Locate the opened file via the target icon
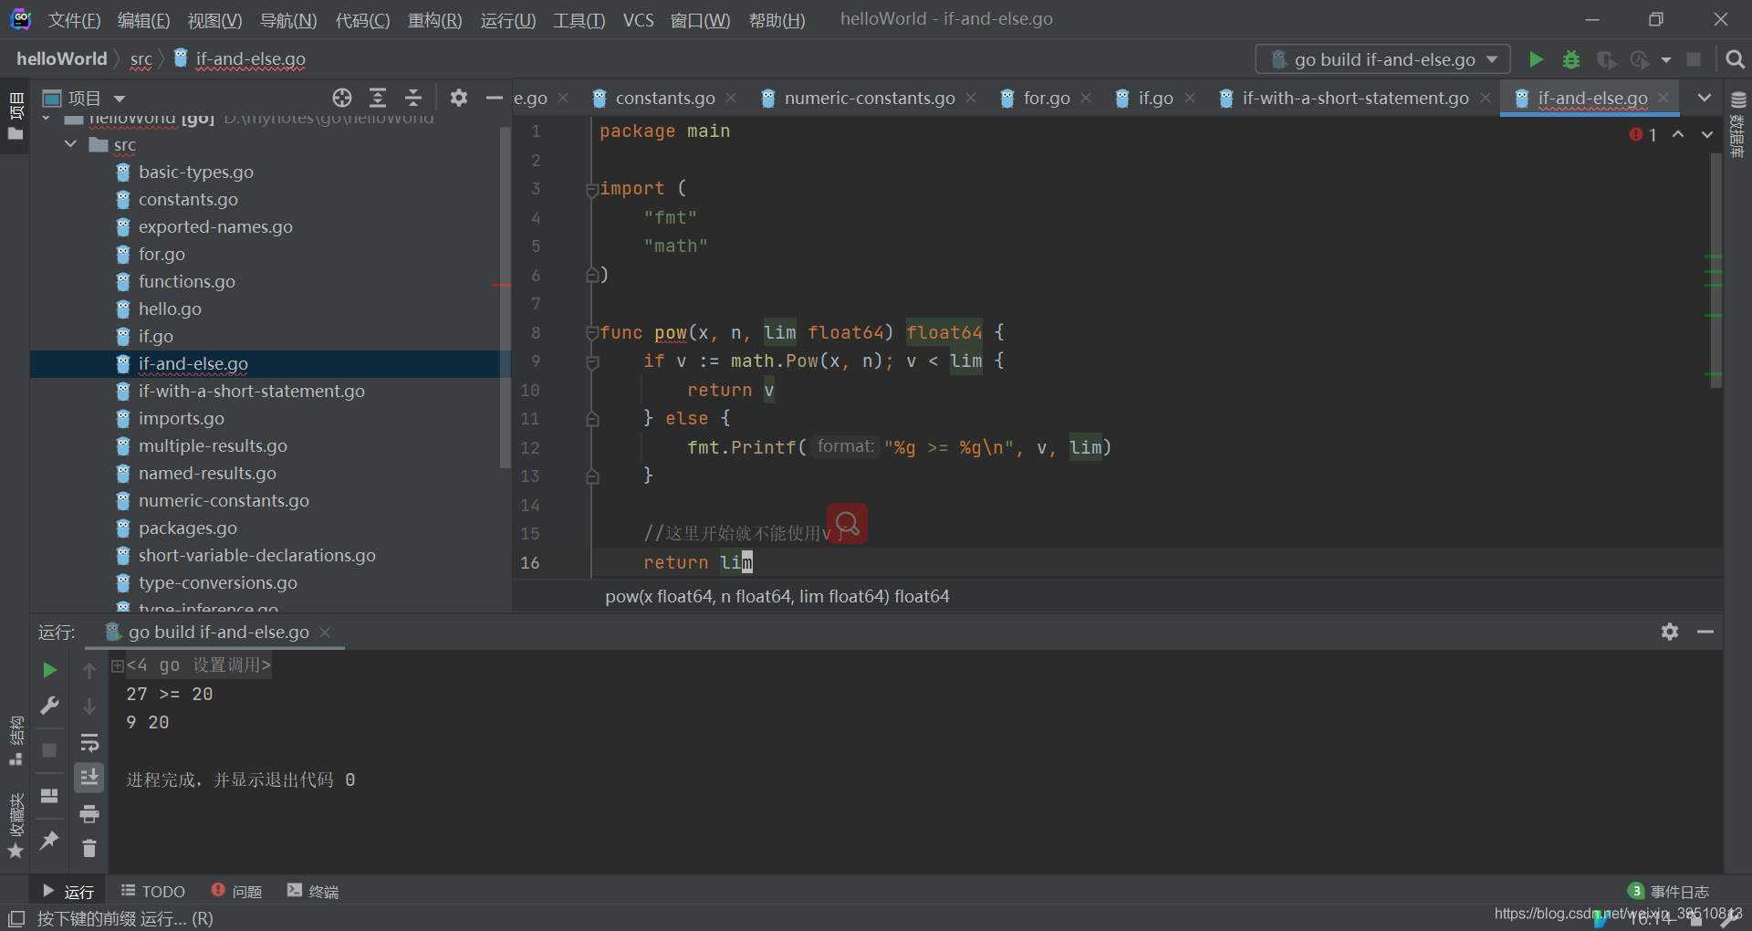The image size is (1752, 931). coord(342,98)
